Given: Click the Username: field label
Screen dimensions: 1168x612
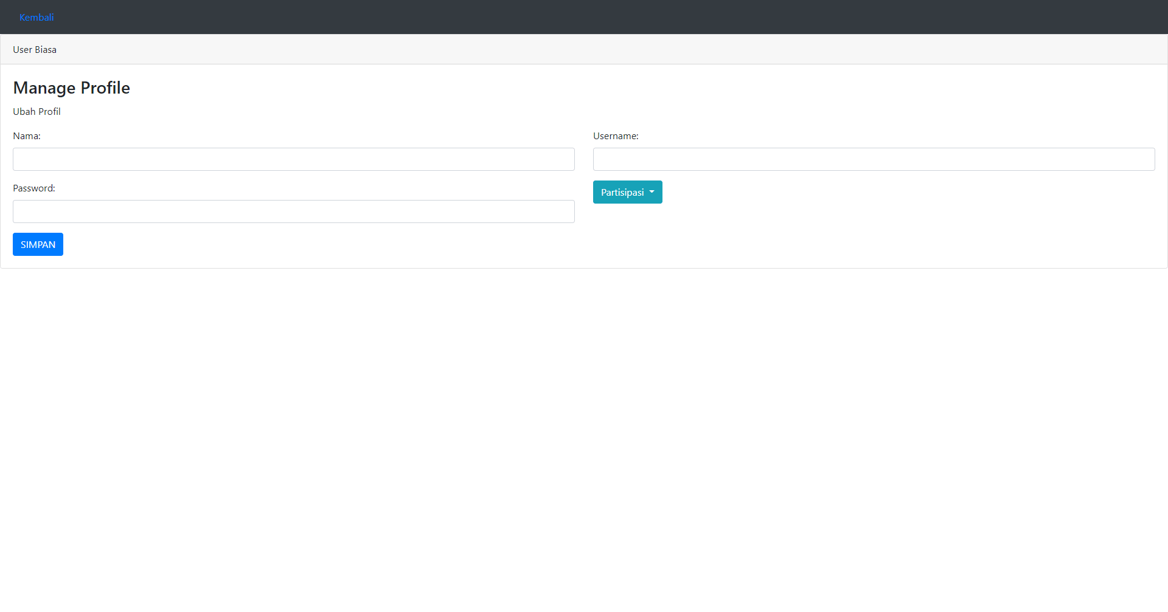Looking at the screenshot, I should (616, 136).
